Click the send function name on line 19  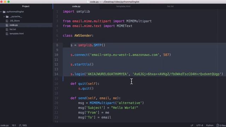pos(82,98)
